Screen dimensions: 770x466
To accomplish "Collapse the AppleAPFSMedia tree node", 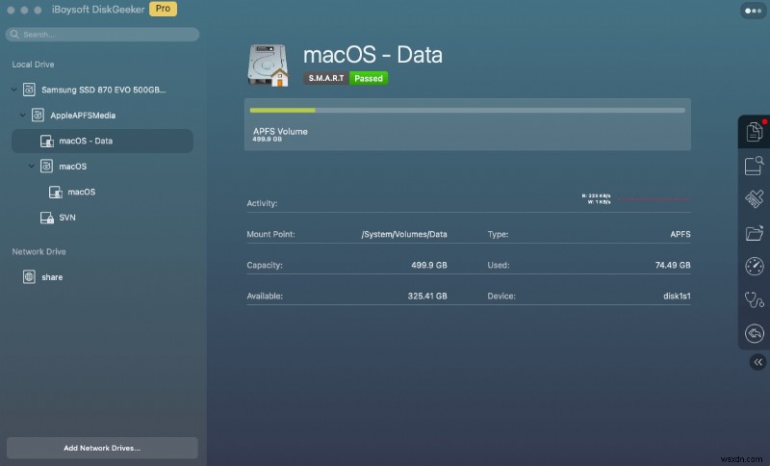I will pyautogui.click(x=22, y=115).
